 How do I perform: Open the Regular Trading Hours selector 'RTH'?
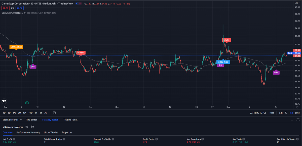tap(272, 113)
